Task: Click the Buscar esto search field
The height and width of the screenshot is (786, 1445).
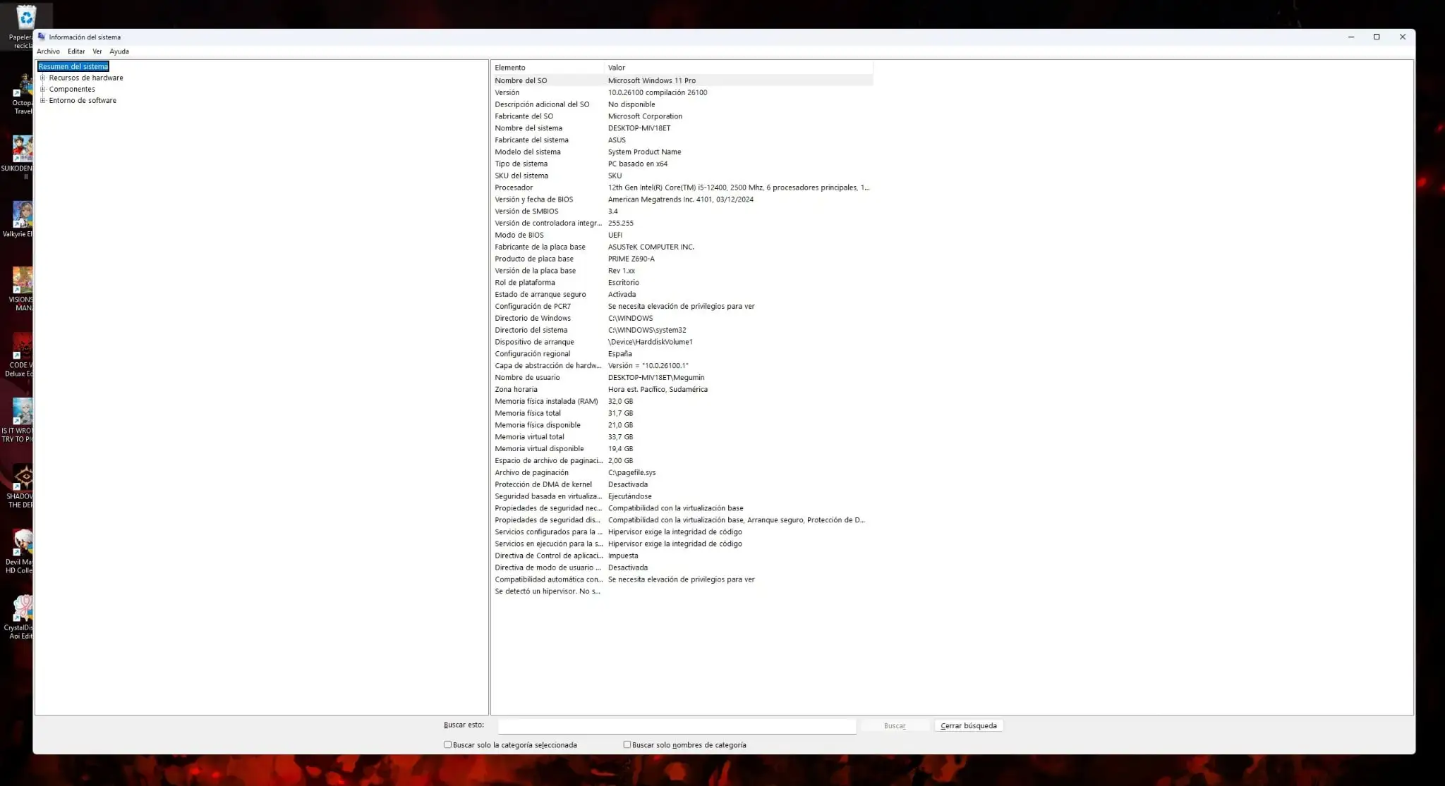Action: point(677,725)
